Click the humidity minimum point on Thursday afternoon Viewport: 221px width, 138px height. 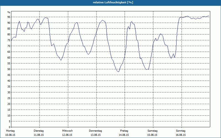[x=118, y=71]
